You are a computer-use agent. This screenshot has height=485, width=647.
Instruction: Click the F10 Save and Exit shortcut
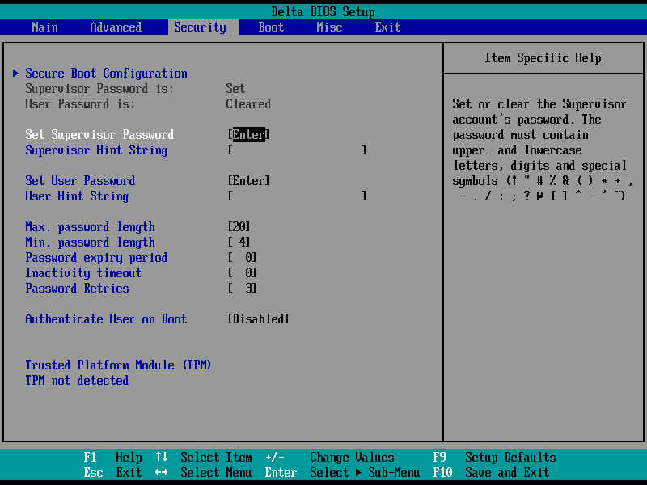click(x=491, y=473)
